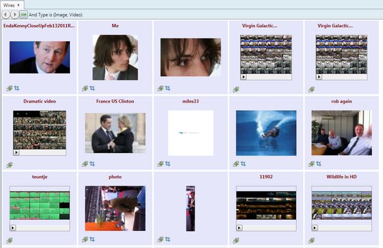Select crop icon on EndaKennyCloseUp card

[17, 88]
